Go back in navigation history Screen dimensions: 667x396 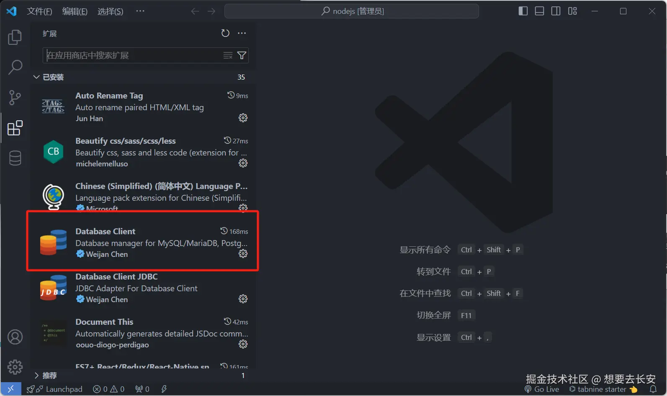[195, 11]
